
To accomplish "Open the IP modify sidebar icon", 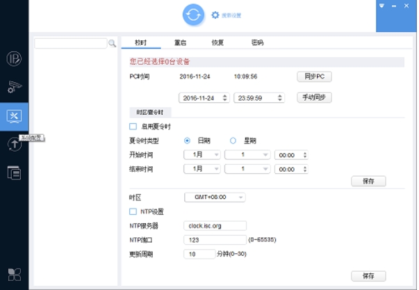I will (14, 58).
